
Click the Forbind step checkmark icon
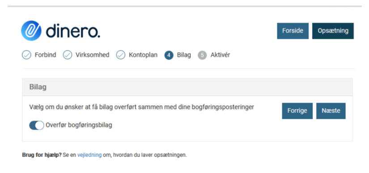[26, 55]
